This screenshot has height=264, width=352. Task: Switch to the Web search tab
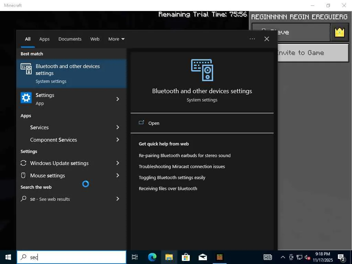coord(95,39)
